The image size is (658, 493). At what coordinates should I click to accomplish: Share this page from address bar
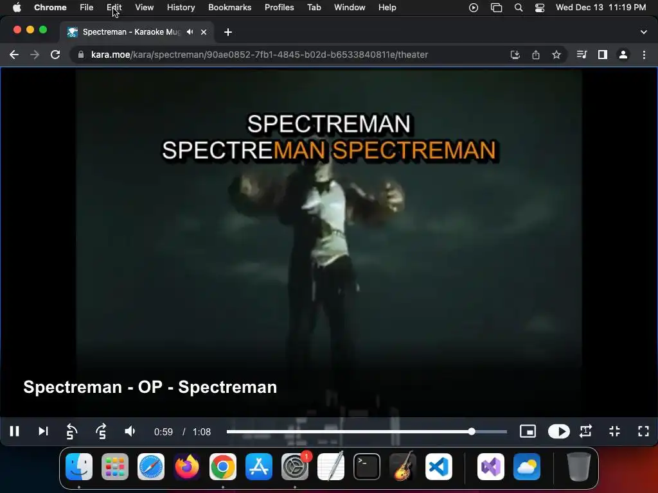pos(536,55)
